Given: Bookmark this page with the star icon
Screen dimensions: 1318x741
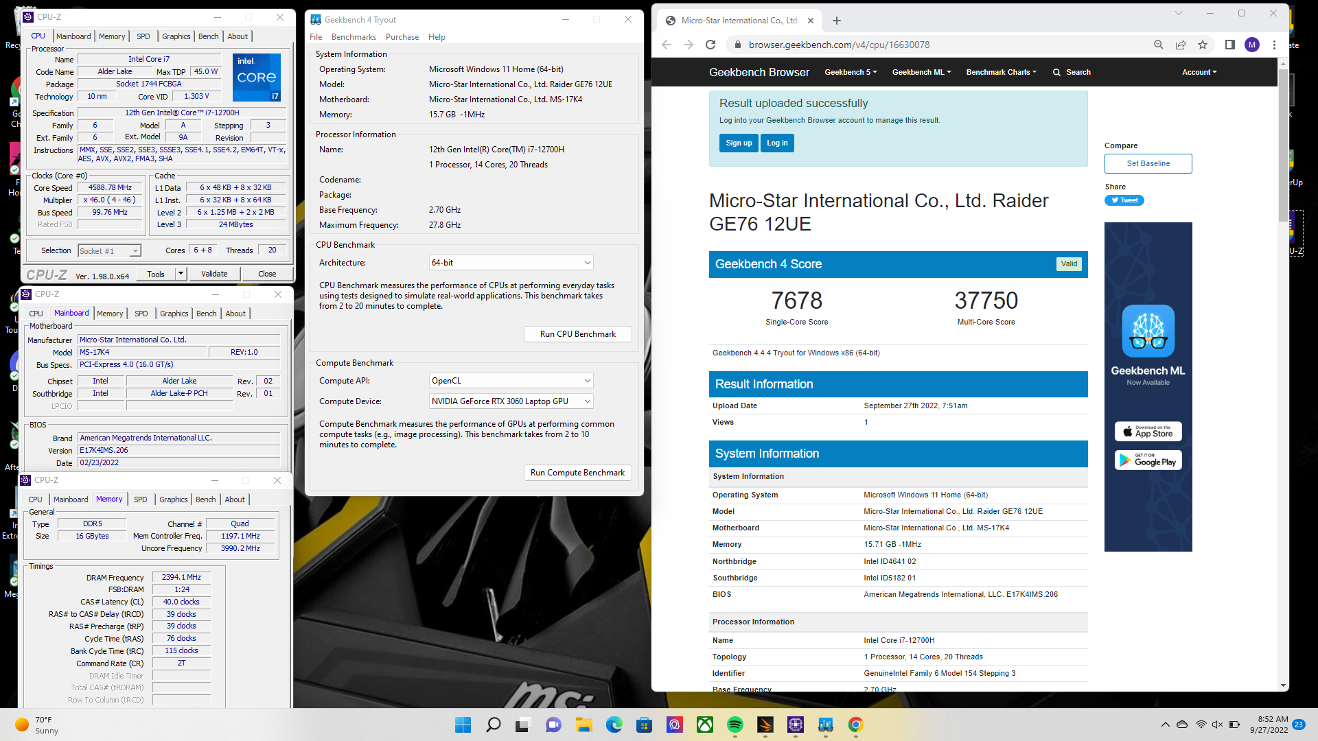Looking at the screenshot, I should point(1203,45).
